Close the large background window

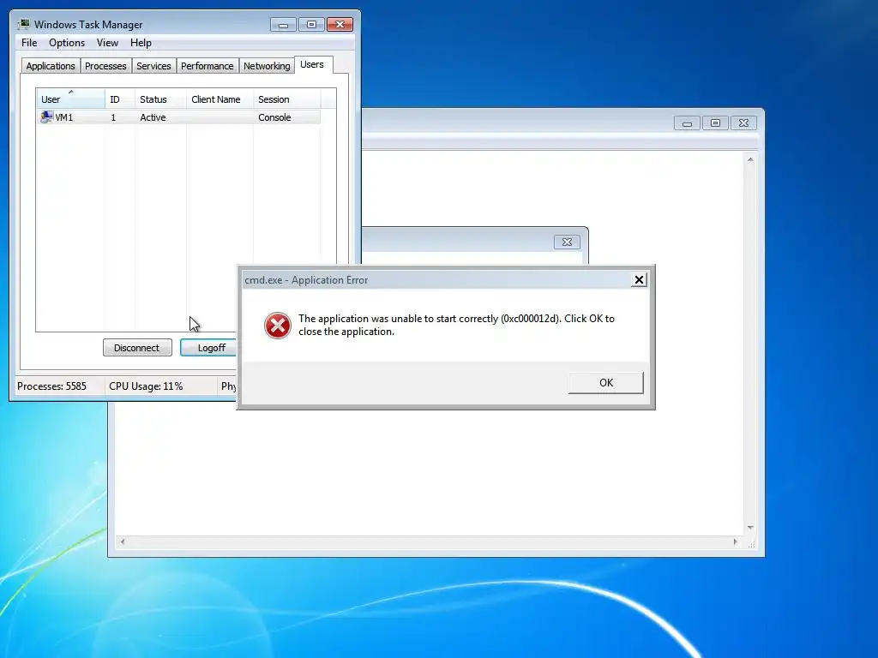click(x=743, y=123)
